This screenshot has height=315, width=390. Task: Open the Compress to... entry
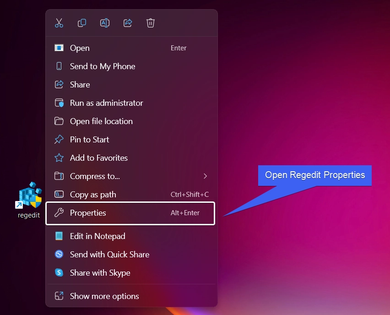pyautogui.click(x=131, y=176)
